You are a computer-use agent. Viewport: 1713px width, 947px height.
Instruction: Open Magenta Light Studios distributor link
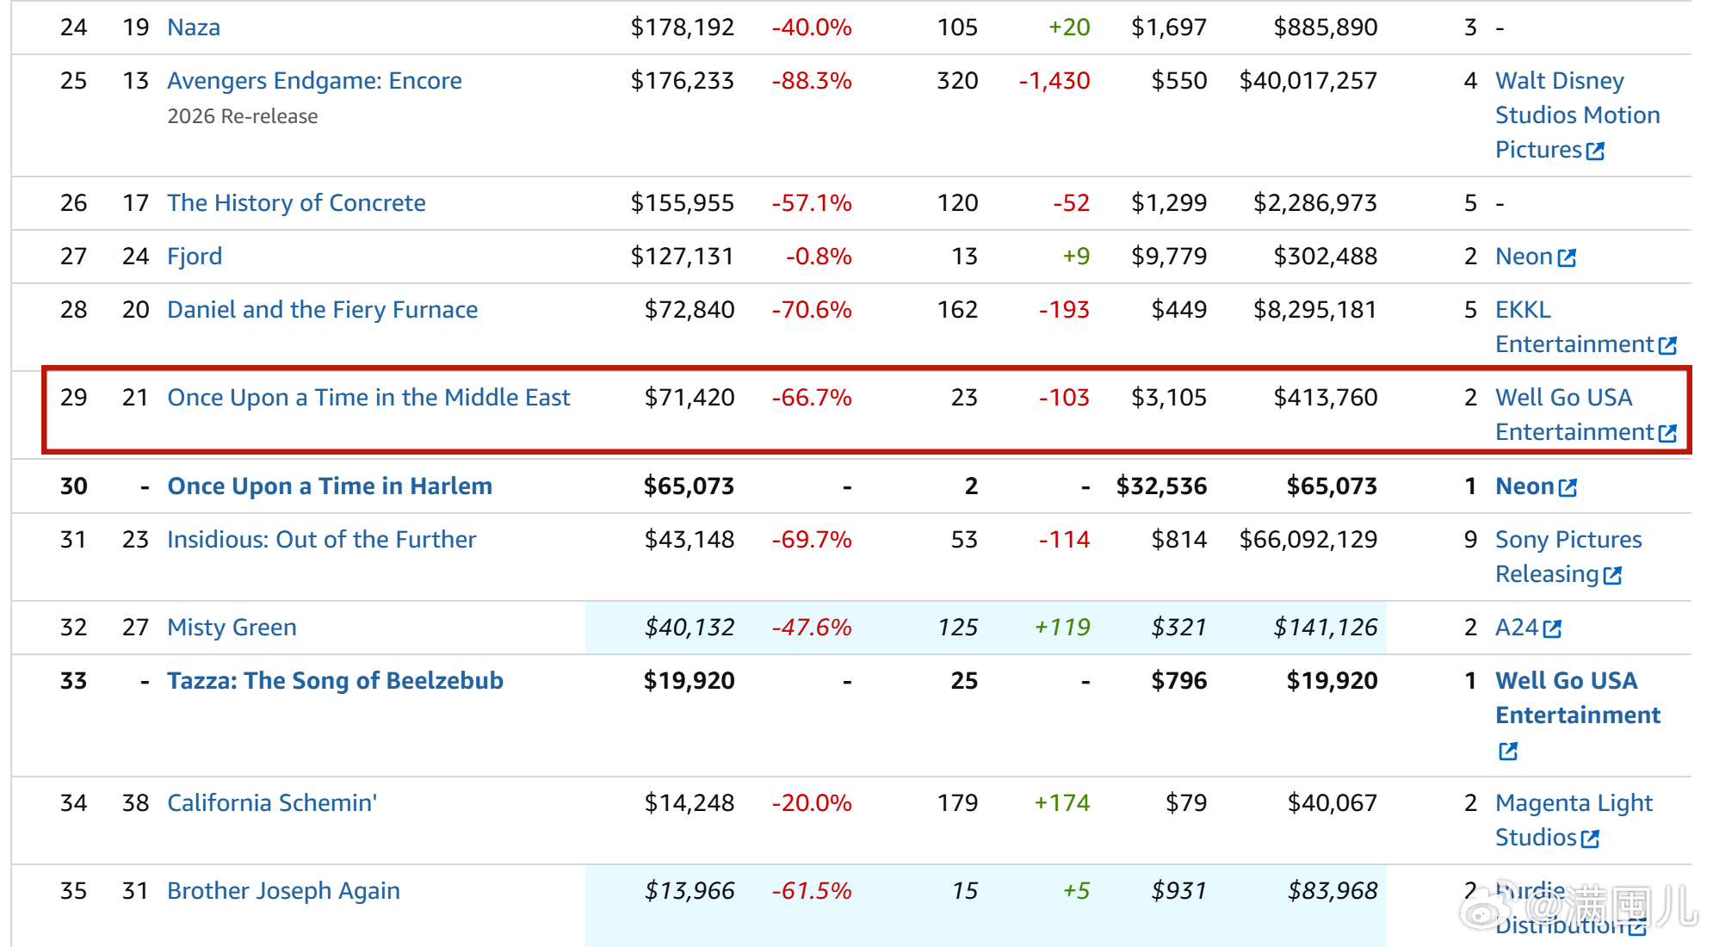(1574, 820)
